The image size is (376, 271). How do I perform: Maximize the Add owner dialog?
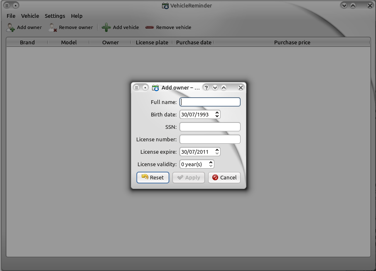click(224, 88)
